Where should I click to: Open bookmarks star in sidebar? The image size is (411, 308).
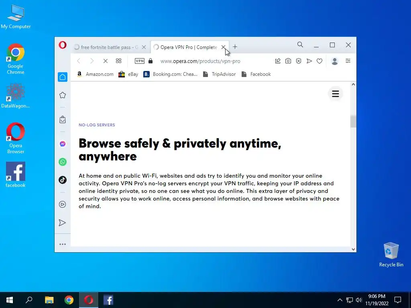pos(62,95)
